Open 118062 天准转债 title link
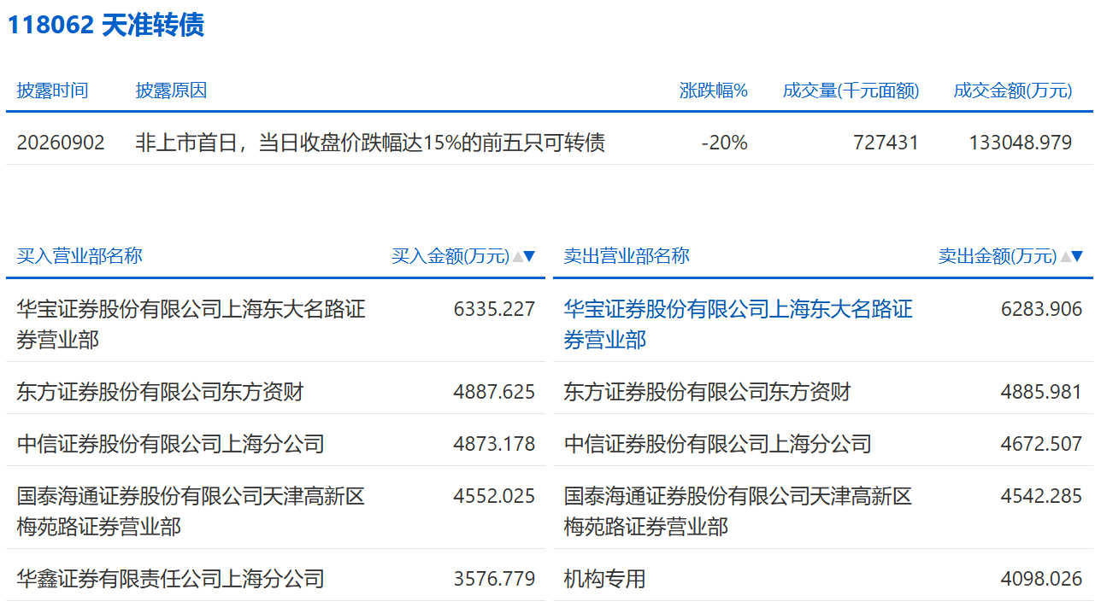 point(105,26)
